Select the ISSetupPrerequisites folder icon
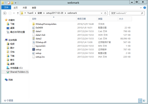148x104 pixels. coord(33,24)
